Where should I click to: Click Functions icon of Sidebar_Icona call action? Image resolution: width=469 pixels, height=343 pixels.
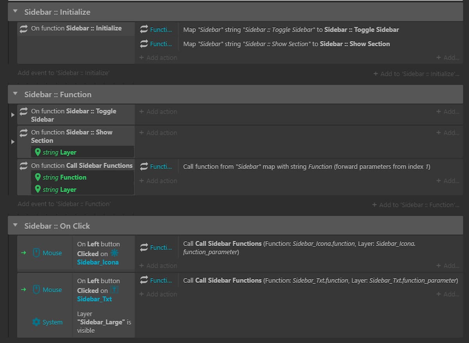click(144, 247)
